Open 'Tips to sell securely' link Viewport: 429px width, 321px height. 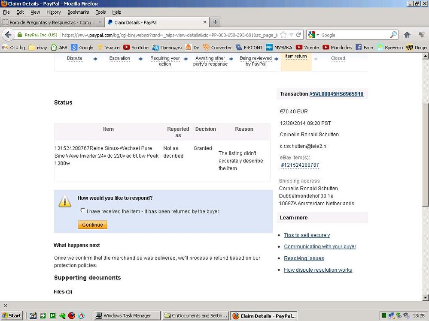[307, 235]
